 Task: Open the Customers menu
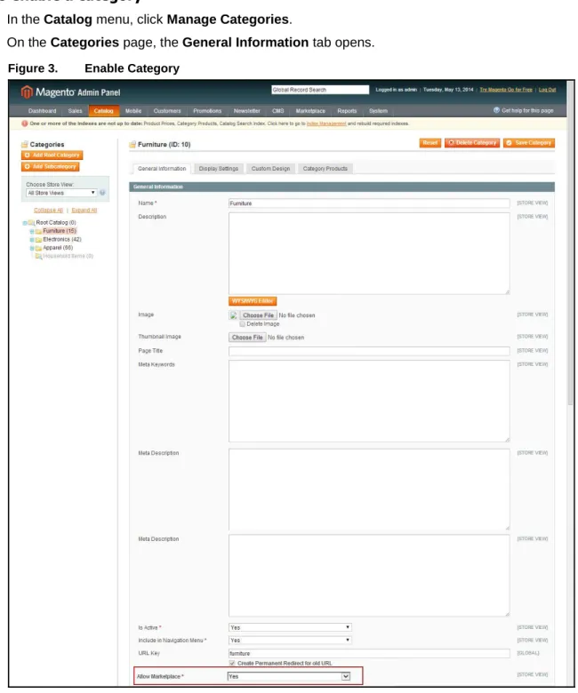pyautogui.click(x=167, y=111)
